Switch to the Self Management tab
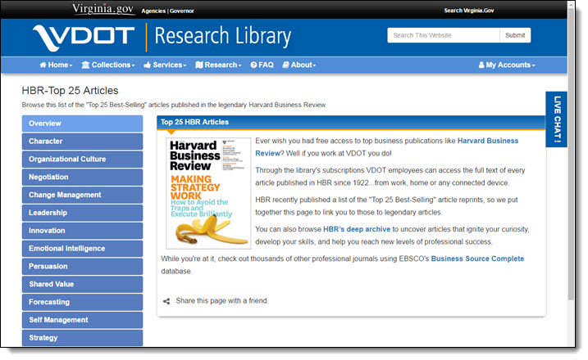 [83, 320]
